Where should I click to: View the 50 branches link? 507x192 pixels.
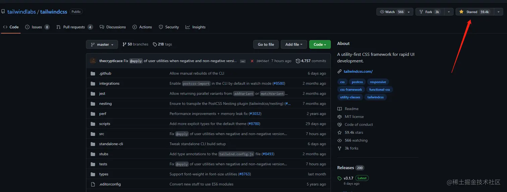(135, 44)
